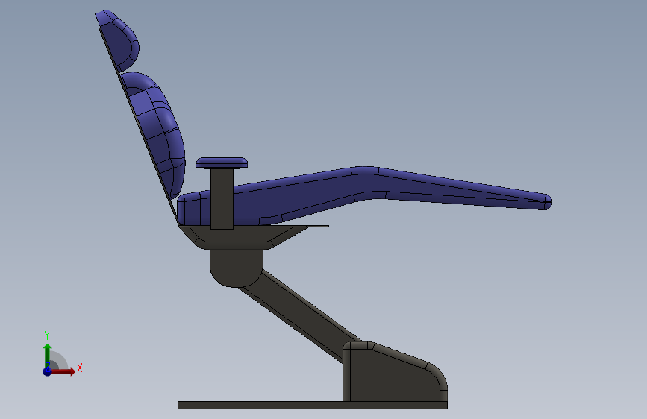The image size is (647, 419).
Task: Select the chair's blue headrest cushion
Action: coord(119,41)
